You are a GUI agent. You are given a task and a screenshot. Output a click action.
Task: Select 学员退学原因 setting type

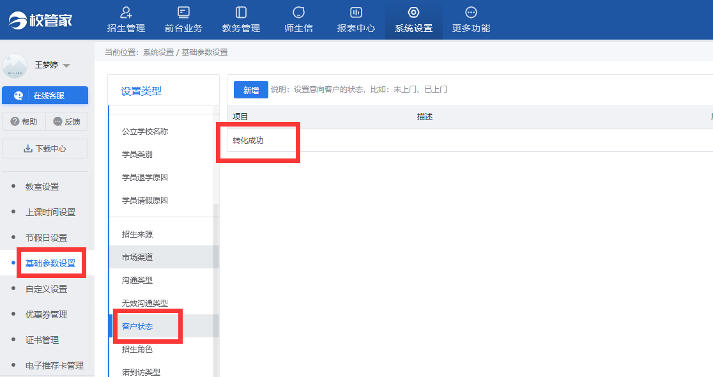coord(144,177)
